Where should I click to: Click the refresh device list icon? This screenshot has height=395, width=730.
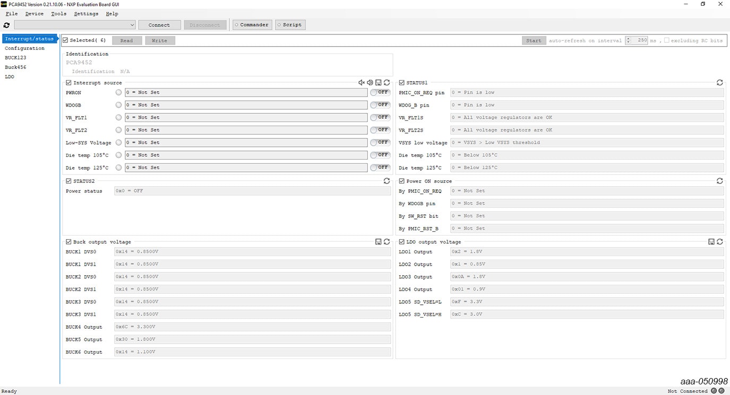[6, 25]
